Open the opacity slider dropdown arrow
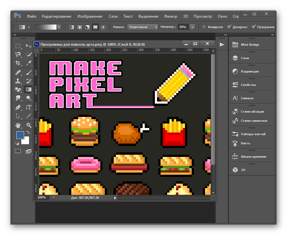The image size is (287, 235). [192, 27]
